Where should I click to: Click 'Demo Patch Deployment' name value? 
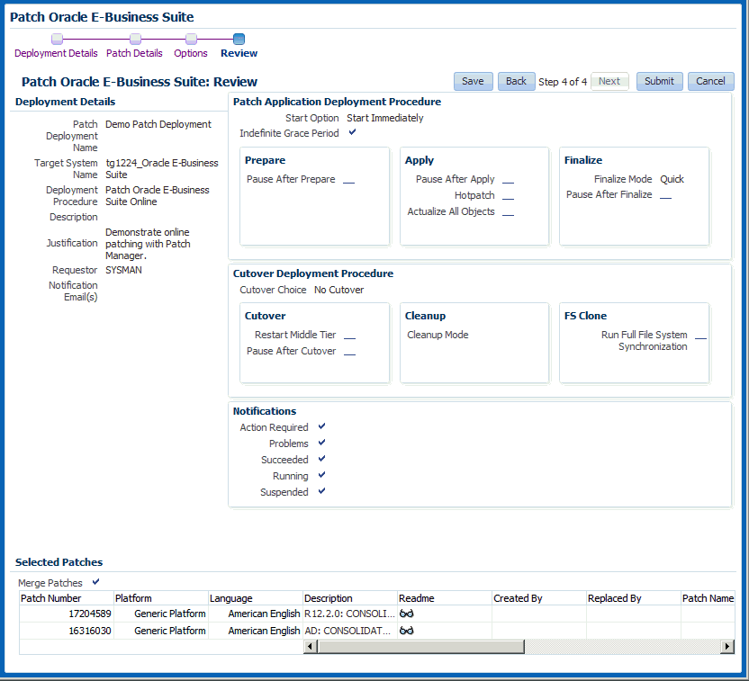click(x=158, y=124)
